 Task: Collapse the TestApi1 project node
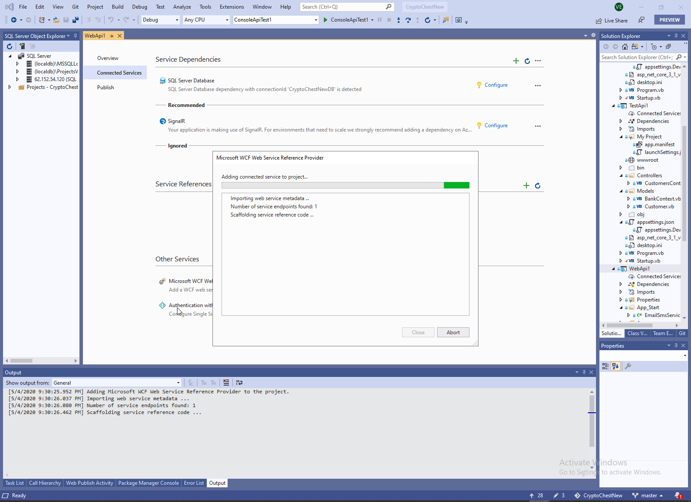point(613,106)
